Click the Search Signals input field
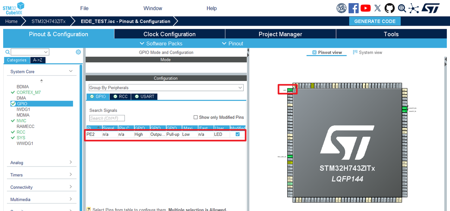450x211 pixels. click(x=107, y=118)
